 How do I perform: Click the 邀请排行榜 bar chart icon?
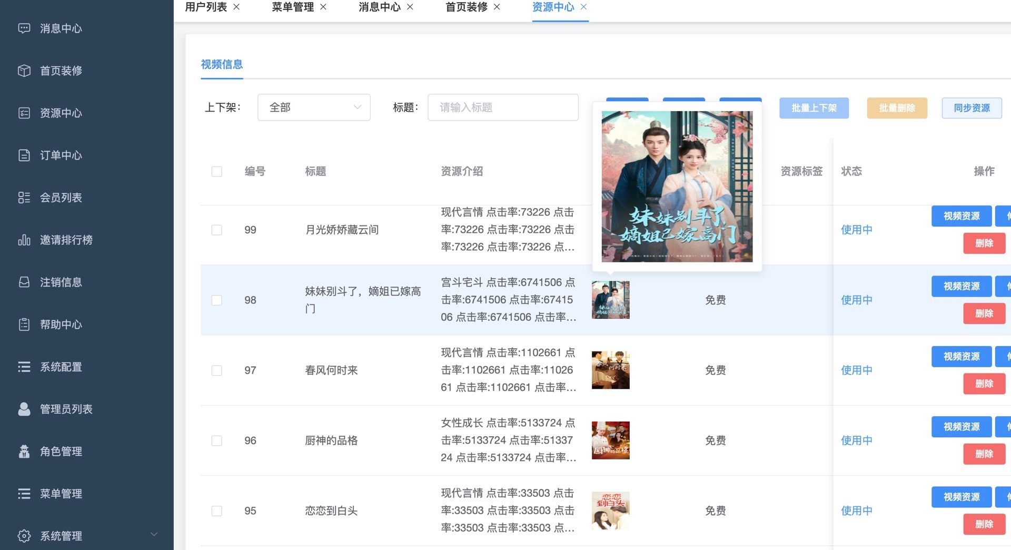[24, 240]
